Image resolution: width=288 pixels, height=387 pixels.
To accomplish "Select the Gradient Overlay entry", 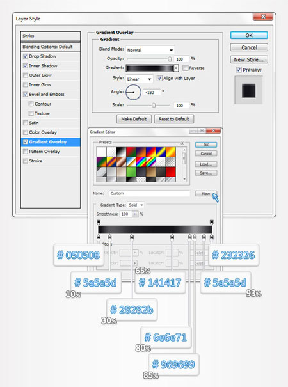I will click(x=51, y=142).
